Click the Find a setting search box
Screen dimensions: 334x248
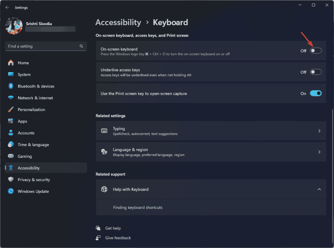tap(41, 46)
